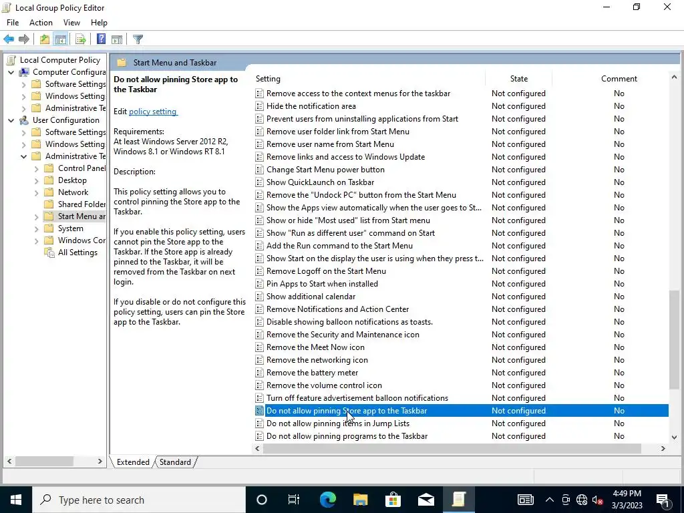Click the vertical scrollbar thumb of settings list

tap(674, 339)
